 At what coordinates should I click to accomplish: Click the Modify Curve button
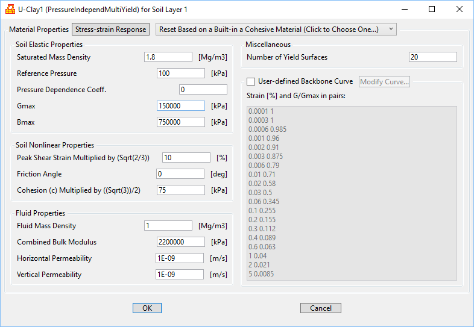(385, 81)
